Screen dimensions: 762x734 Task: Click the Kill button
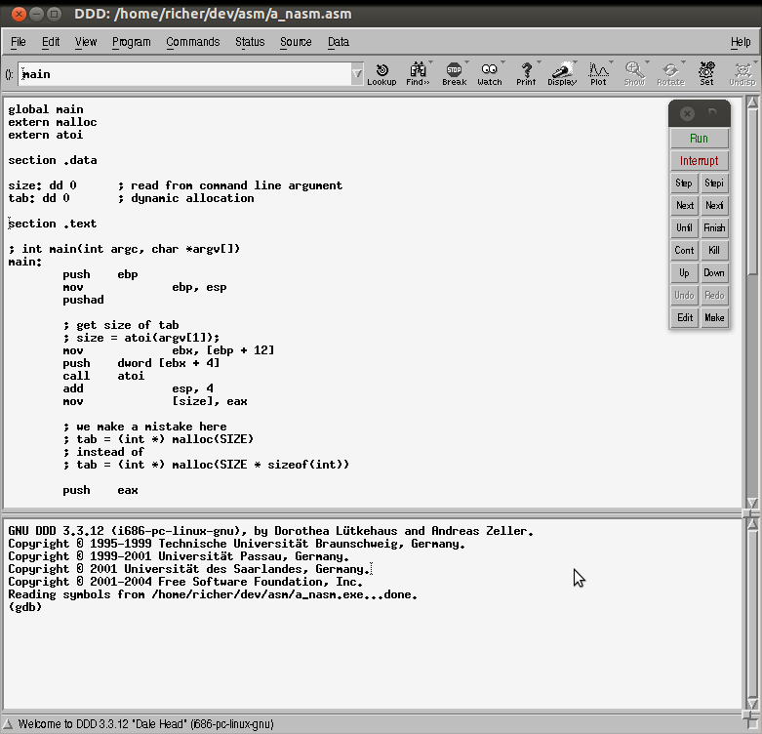pyautogui.click(x=714, y=250)
